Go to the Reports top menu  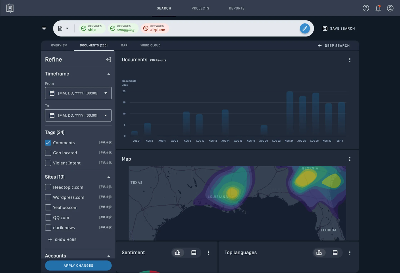pyautogui.click(x=237, y=8)
